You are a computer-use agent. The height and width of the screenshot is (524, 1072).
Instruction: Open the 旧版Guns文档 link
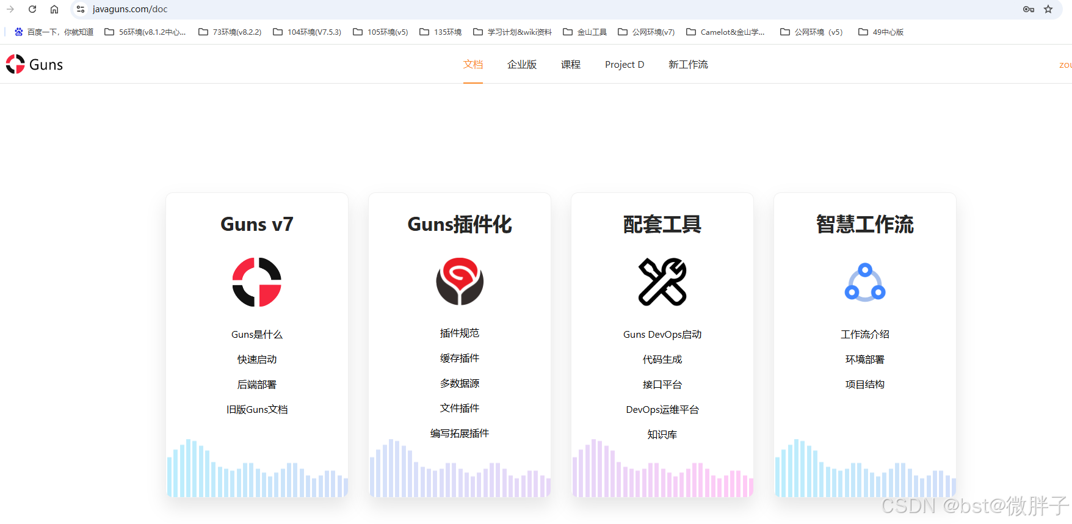257,410
